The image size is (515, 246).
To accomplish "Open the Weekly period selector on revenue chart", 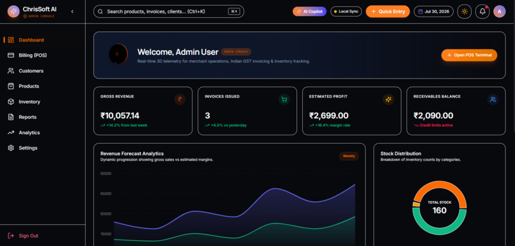I will point(349,156).
